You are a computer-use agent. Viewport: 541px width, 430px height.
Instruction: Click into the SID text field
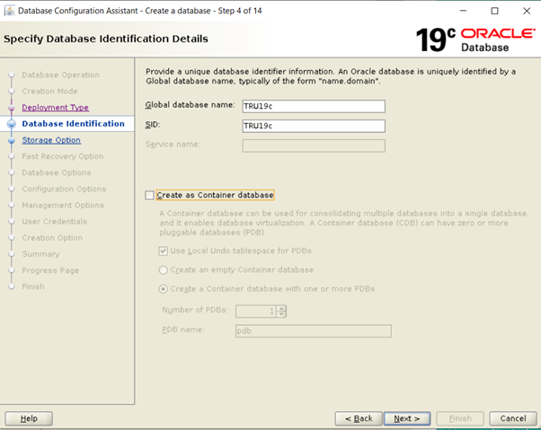[x=313, y=126]
